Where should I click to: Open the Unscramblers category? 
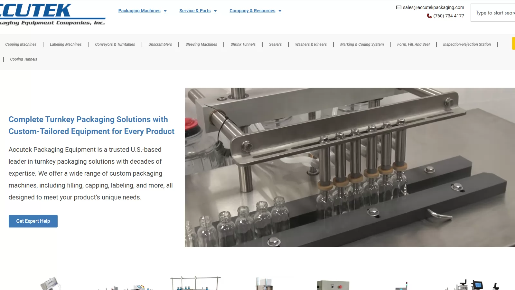point(160,44)
